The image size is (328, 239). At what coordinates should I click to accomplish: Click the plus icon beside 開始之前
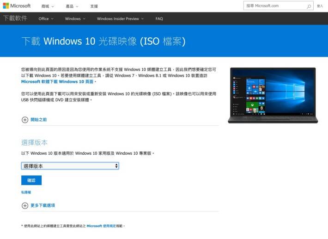click(x=25, y=120)
